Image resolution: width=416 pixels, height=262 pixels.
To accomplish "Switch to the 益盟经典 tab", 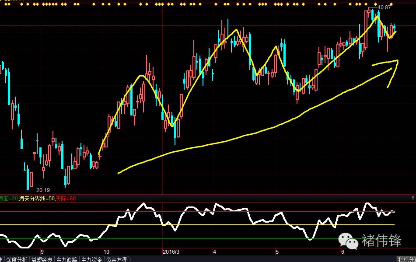I will [42, 259].
